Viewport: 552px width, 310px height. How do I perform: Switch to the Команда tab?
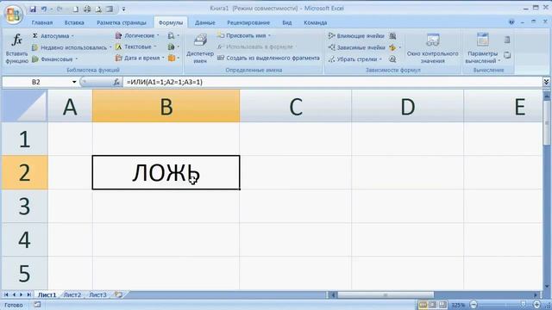pos(316,22)
